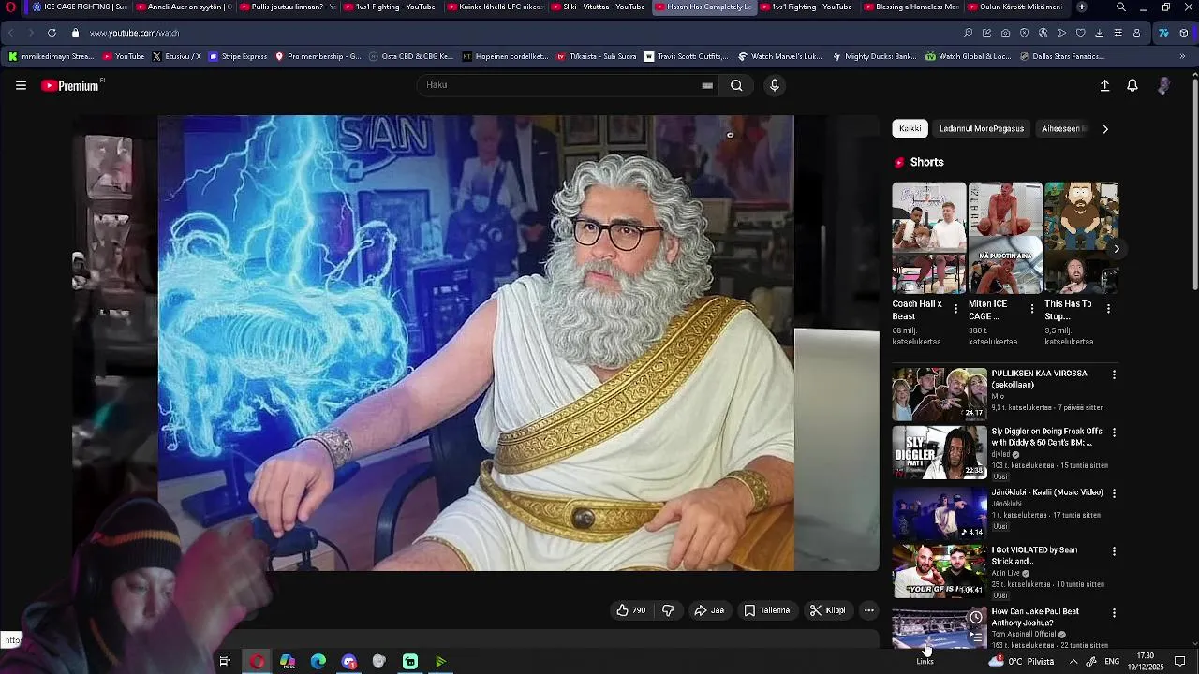
Task: Open menu for Jänöklubi Kaalii video
Action: [1114, 493]
